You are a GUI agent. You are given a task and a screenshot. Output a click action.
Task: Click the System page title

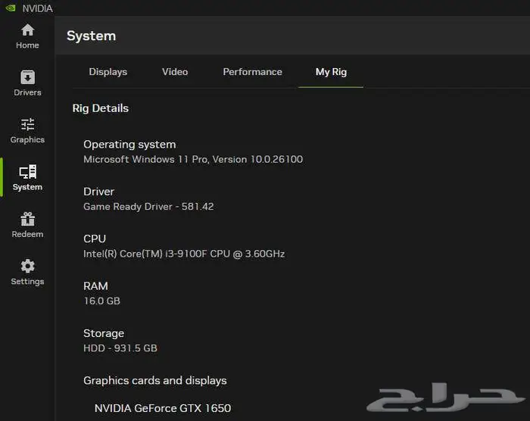pos(91,36)
